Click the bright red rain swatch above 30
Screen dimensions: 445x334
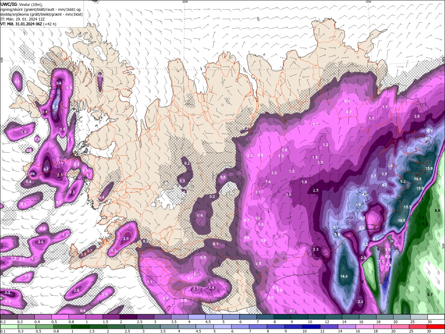point(435,327)
